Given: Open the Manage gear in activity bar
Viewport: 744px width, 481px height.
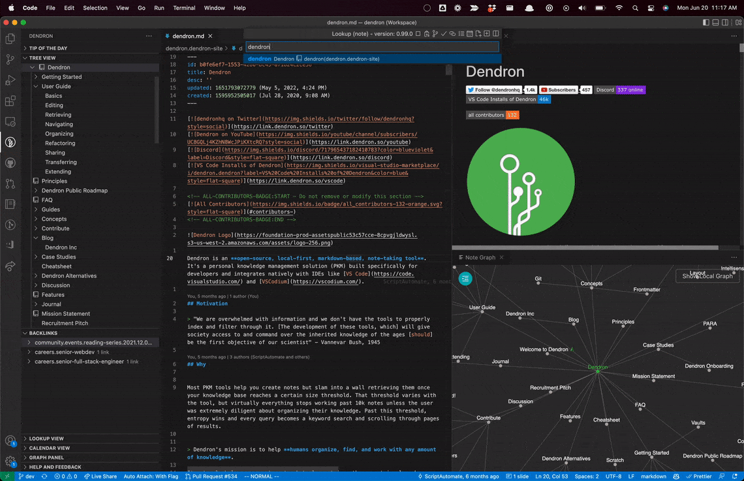Looking at the screenshot, I should [x=10, y=461].
